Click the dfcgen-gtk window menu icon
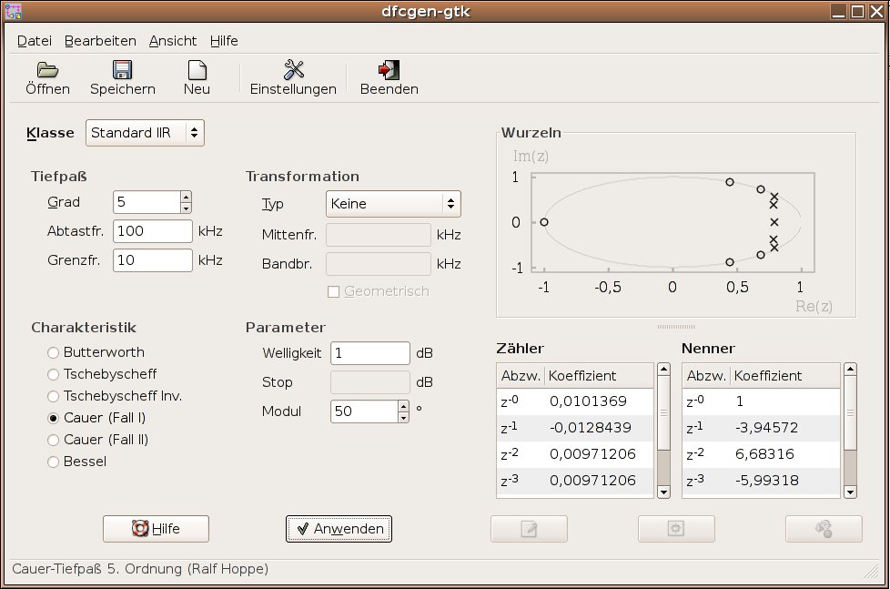890x589 pixels. (14, 11)
